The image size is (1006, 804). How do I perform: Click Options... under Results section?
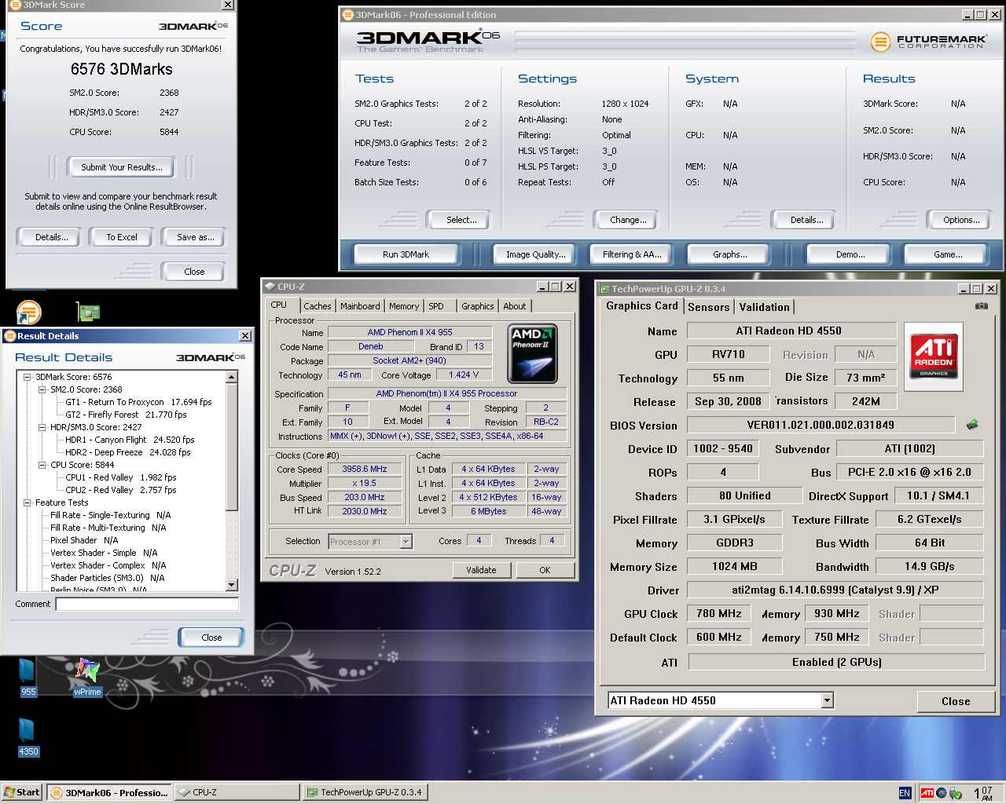pyautogui.click(x=961, y=220)
